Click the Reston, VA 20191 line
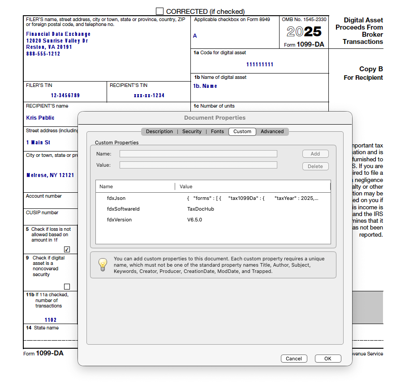This screenshot has width=396, height=385. [49, 47]
